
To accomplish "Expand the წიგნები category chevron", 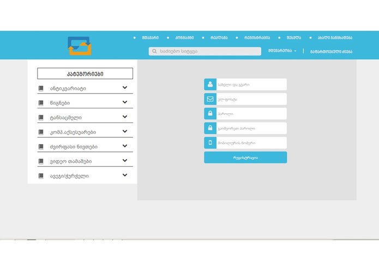I will click(125, 102).
